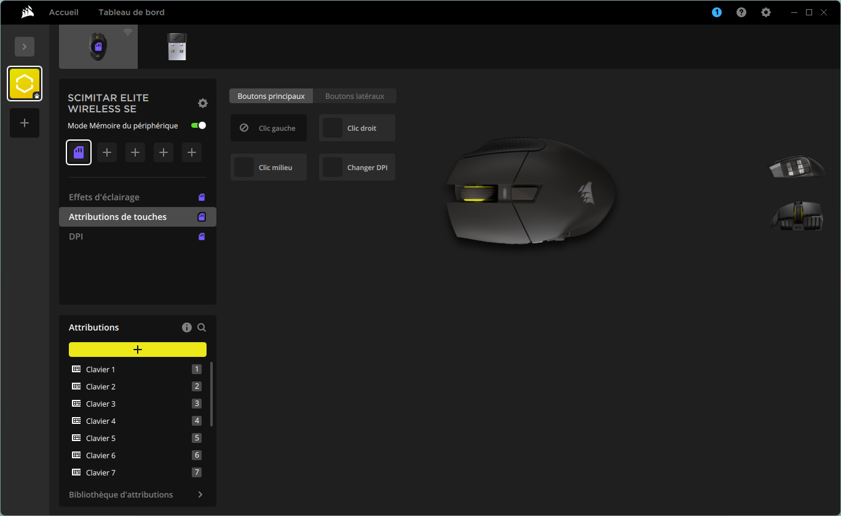Select the yellow hexagon profile icon
Image resolution: width=841 pixels, height=516 pixels.
click(x=25, y=84)
